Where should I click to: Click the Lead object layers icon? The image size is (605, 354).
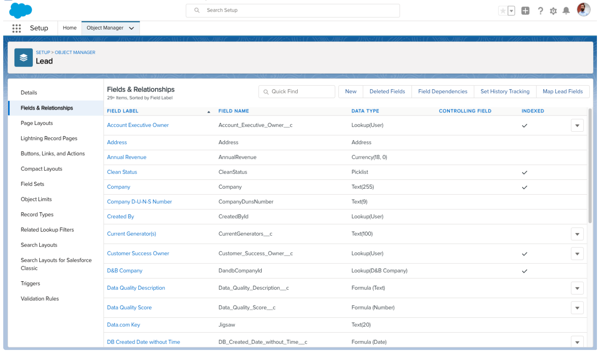click(x=23, y=57)
